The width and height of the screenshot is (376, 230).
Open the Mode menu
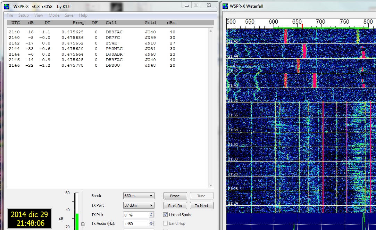click(x=54, y=15)
